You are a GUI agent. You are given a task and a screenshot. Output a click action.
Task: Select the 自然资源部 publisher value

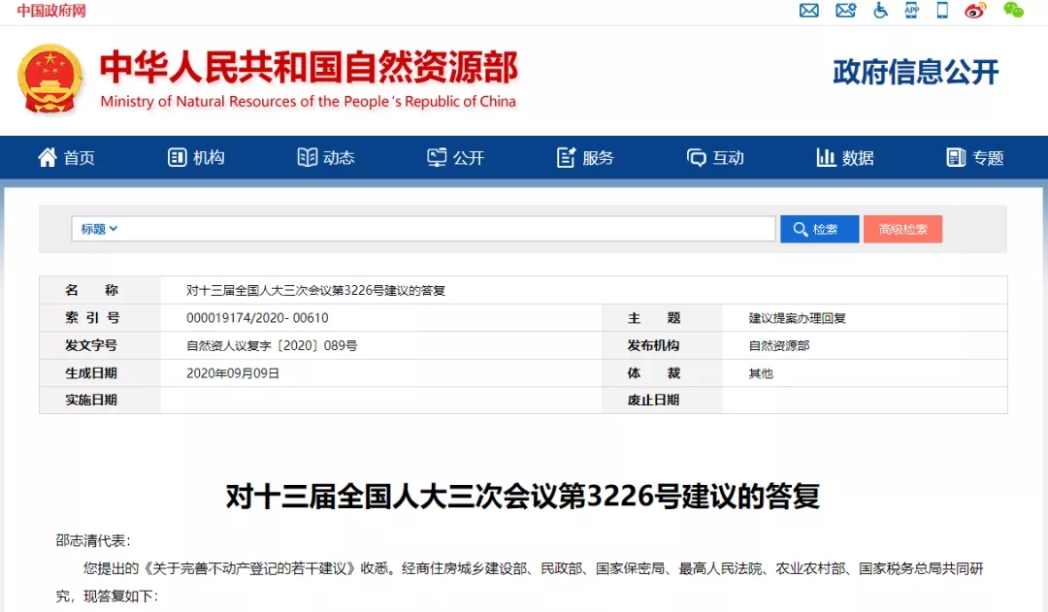click(x=779, y=345)
